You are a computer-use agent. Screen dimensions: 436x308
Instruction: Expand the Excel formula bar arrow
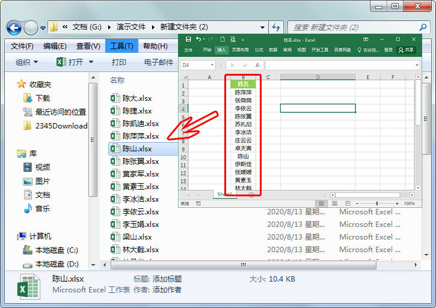point(417,65)
